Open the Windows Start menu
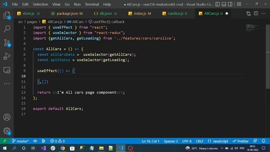Image resolution: width=270 pixels, height=152 pixels. 5,148
